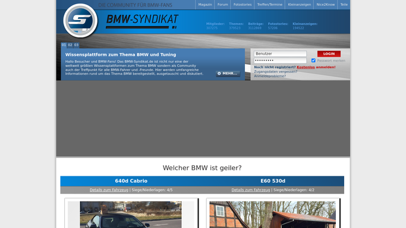Image resolution: width=406 pixels, height=228 pixels.
Task: Open the Forum menu item
Action: point(223,5)
